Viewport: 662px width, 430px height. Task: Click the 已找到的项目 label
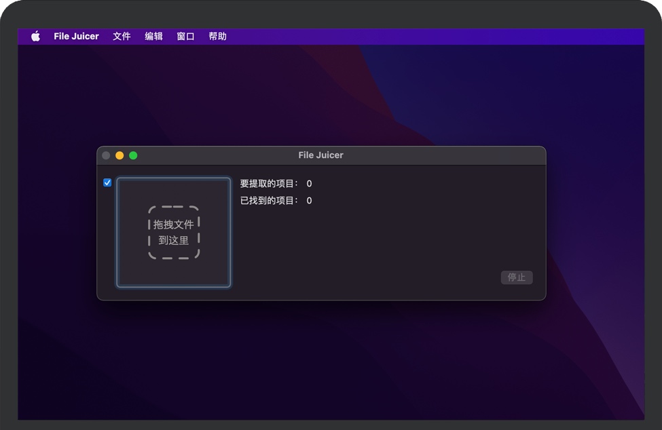pos(269,201)
